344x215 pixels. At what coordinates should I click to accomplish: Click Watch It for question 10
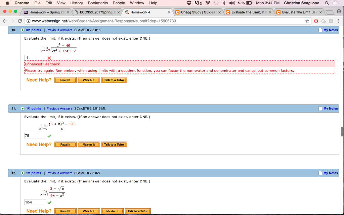click(x=89, y=80)
